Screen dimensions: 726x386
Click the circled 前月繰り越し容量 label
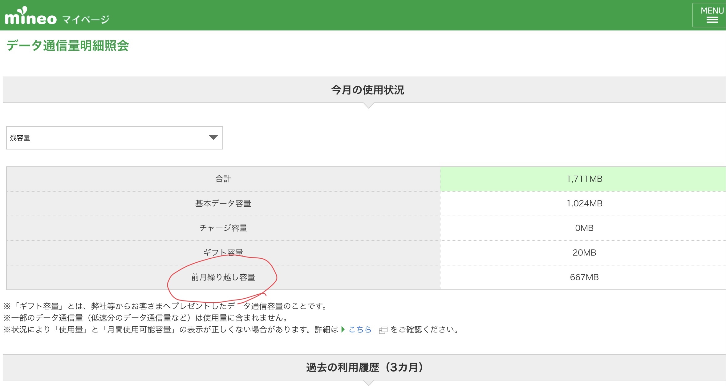point(223,277)
